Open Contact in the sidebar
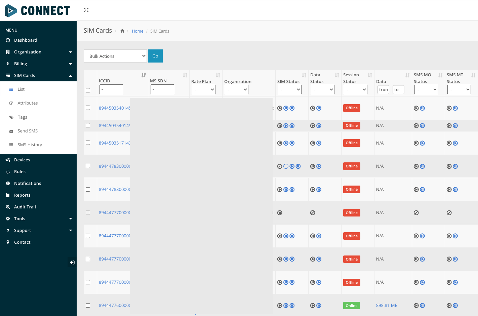Screen dimensions: 478x316 pyautogui.click(x=38, y=242)
